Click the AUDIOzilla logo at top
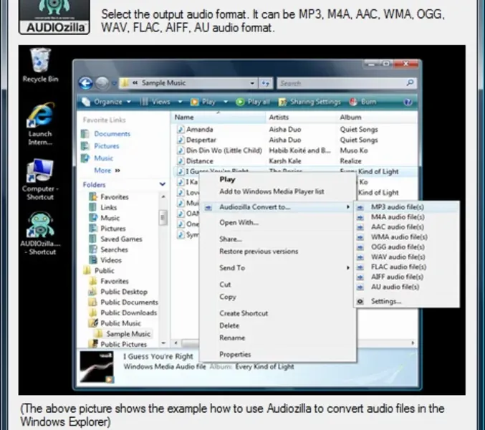This screenshot has height=430, width=485. pos(54,16)
